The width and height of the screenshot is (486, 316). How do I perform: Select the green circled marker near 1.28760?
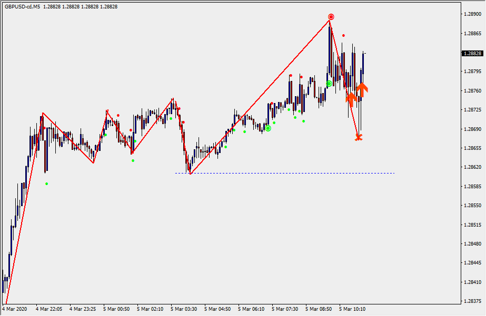tap(329, 84)
